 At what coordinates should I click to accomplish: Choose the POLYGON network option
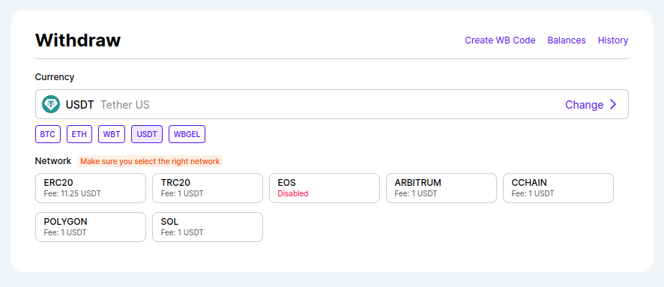click(91, 227)
